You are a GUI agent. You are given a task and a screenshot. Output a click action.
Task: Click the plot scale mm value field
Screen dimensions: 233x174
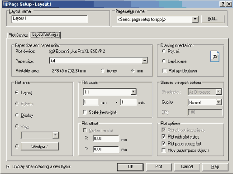[x=91, y=102]
